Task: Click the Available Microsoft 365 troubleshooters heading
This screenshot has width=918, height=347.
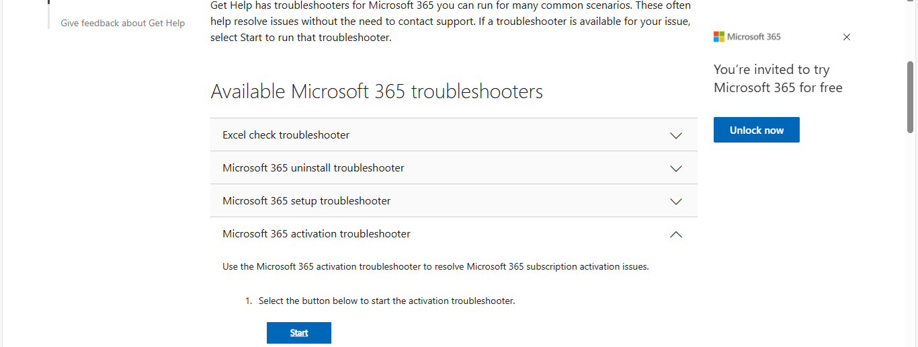Action: coord(376,91)
